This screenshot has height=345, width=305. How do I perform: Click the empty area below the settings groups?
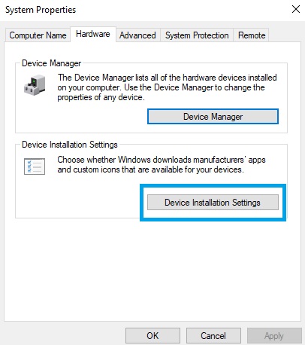(152, 270)
